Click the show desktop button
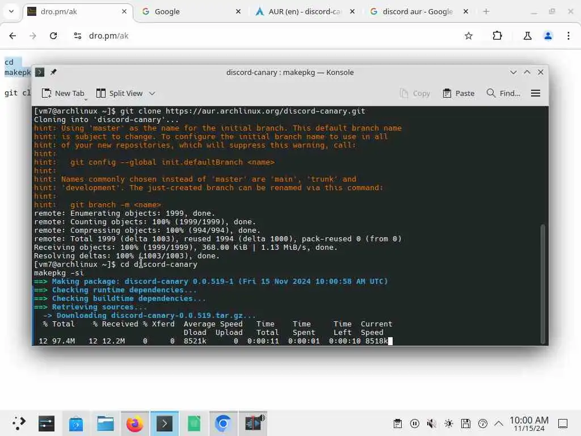Screen dimensions: 581x436 pos(563,424)
